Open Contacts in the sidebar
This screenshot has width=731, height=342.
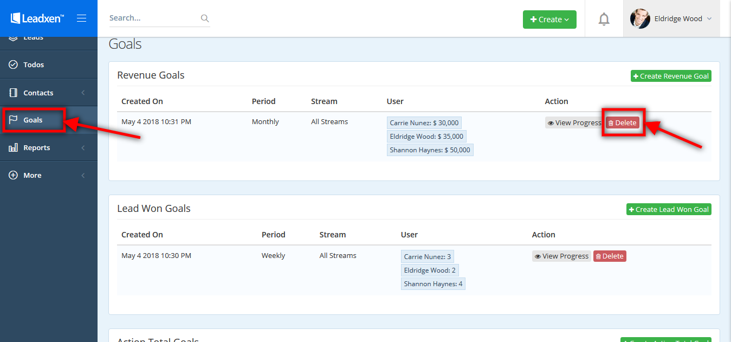pyautogui.click(x=49, y=93)
